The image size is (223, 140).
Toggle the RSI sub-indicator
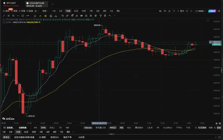(121, 128)
